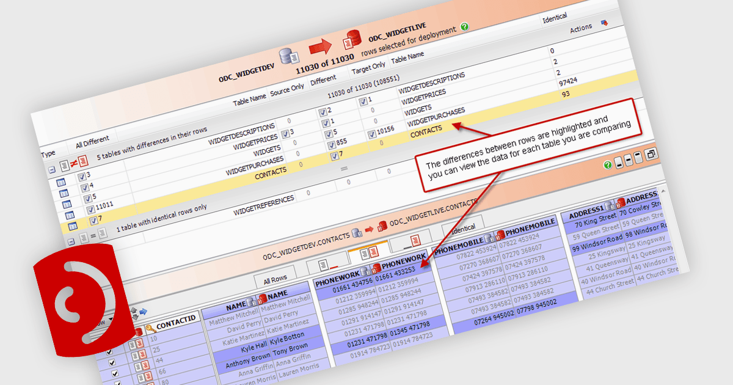
Task: Click the blue arrow icon above CONTACTID
Action: coord(144,312)
